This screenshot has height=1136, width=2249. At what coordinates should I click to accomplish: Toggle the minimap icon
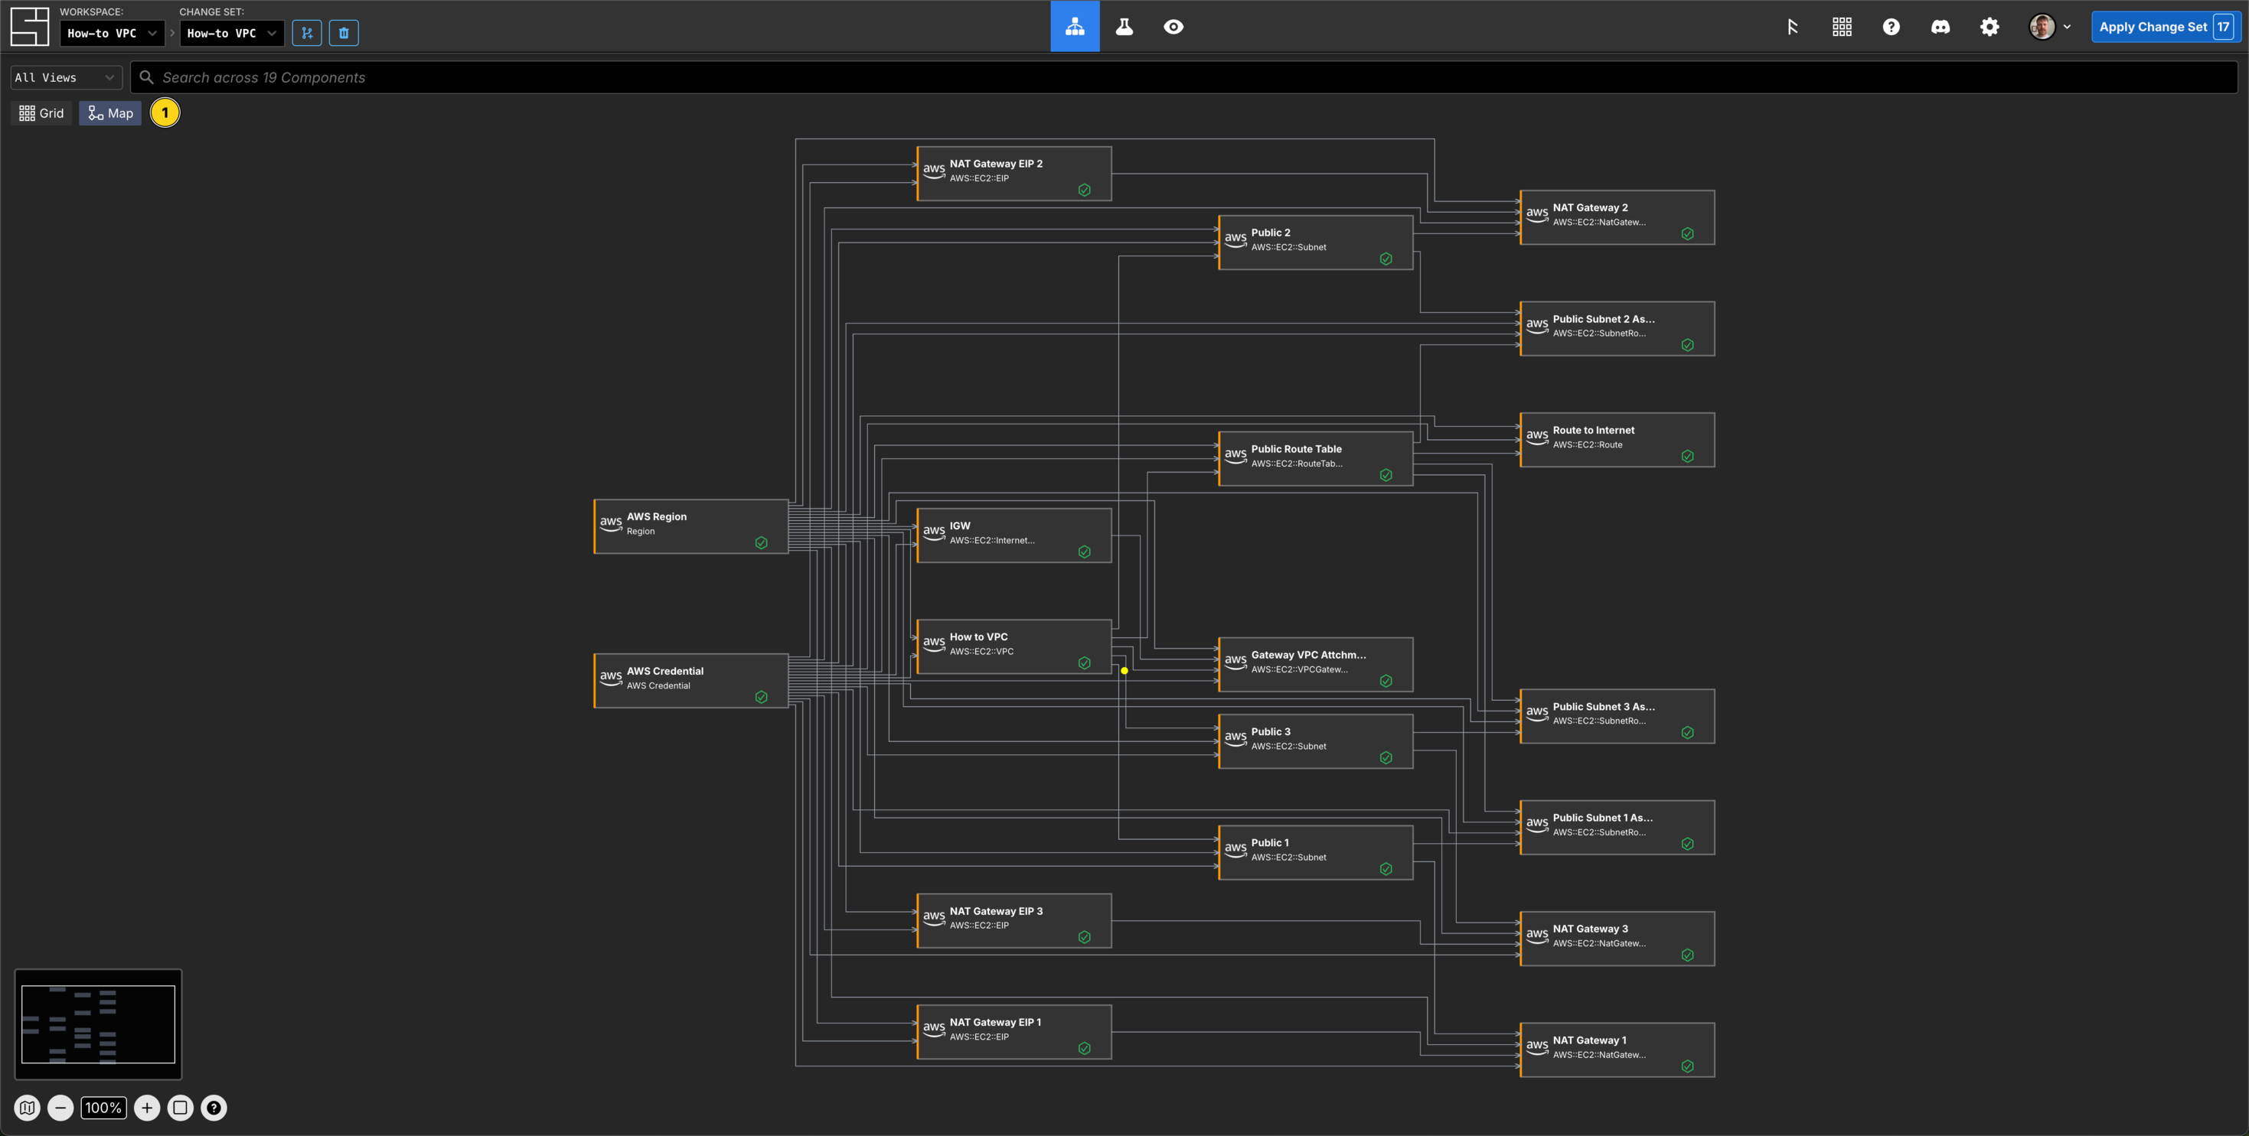pos(27,1108)
